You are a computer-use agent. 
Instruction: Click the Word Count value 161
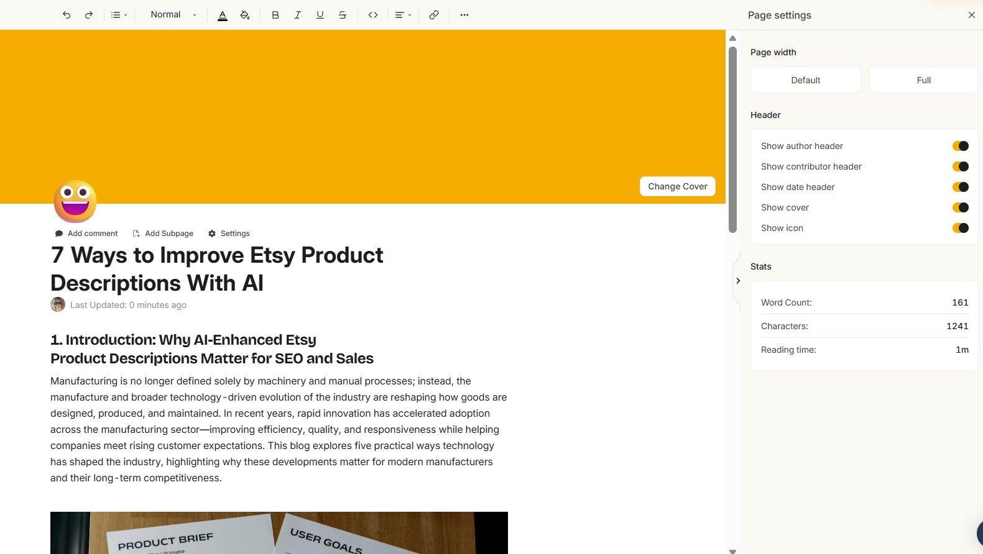coord(960,302)
